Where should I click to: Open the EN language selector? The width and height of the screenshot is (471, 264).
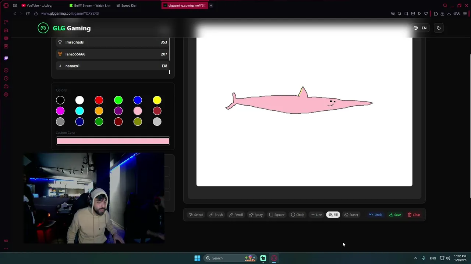tap(420, 28)
